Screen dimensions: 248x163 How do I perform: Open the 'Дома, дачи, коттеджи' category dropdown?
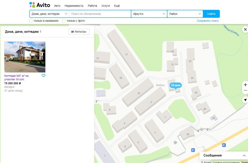[x=49, y=14]
